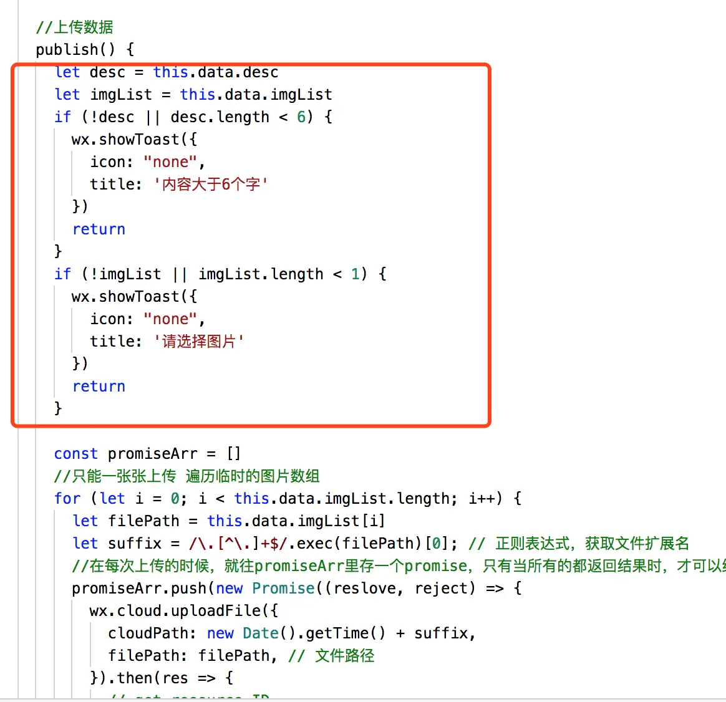The image size is (726, 702).
Task: Click the 'cloudPath: new Date().getTime() + suffix,' line
Action: 292,633
